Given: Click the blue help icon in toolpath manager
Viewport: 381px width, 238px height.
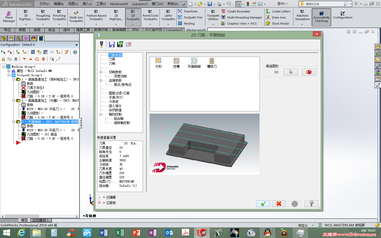Looking at the screenshot, I should click(75, 52).
